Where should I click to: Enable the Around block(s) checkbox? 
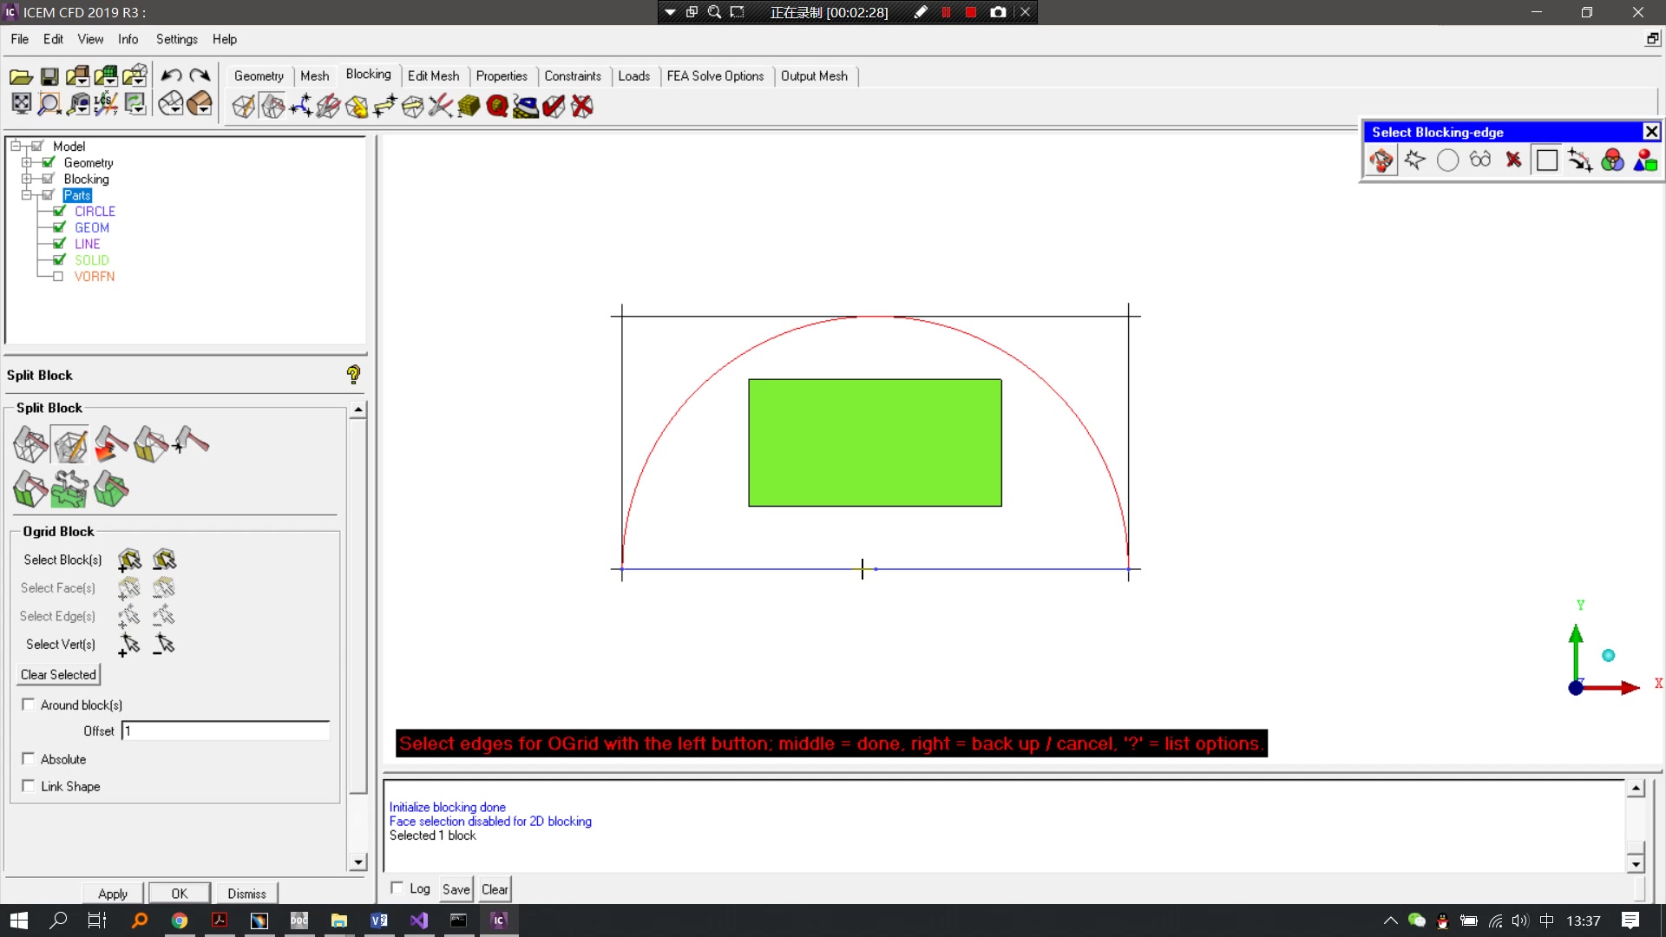(x=29, y=704)
